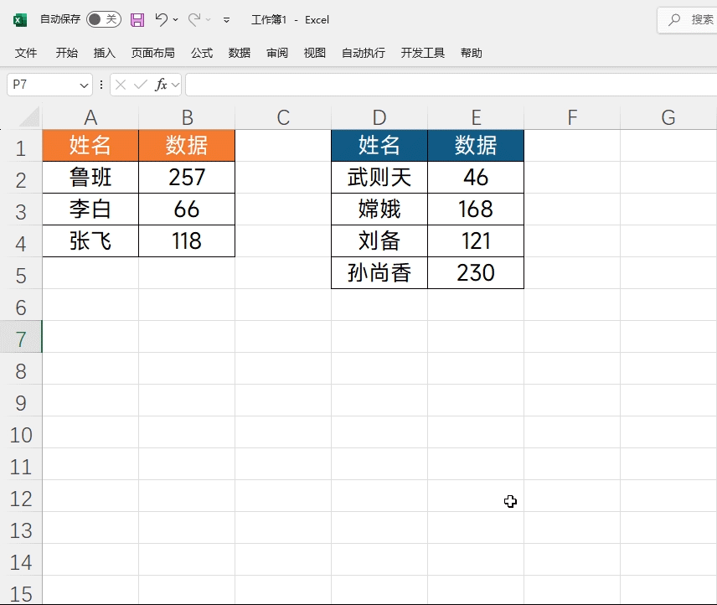Click cell containing 66
This screenshot has width=717, height=605.
(x=187, y=209)
